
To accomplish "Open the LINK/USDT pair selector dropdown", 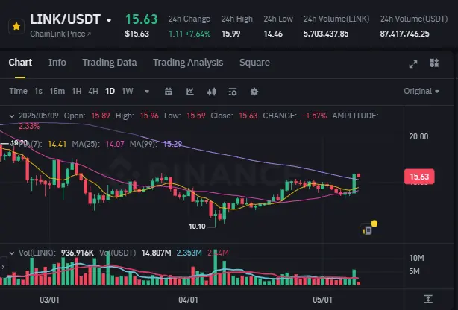I will click(109, 21).
